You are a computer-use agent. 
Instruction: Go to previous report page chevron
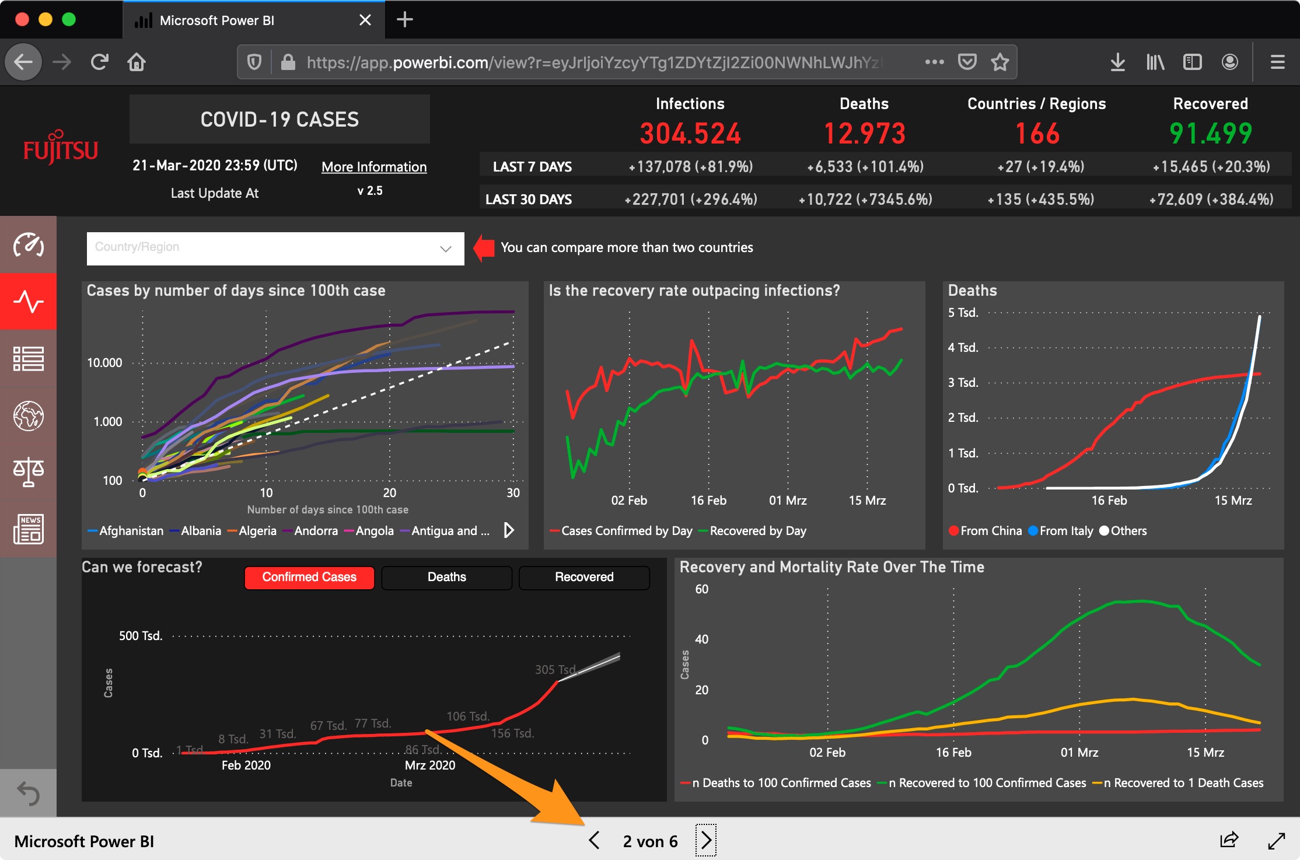click(x=594, y=840)
